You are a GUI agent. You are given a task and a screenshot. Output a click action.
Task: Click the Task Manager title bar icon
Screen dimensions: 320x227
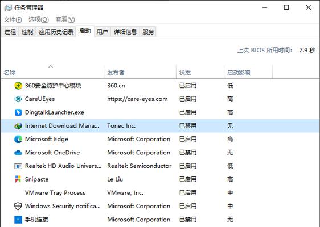tap(8, 8)
